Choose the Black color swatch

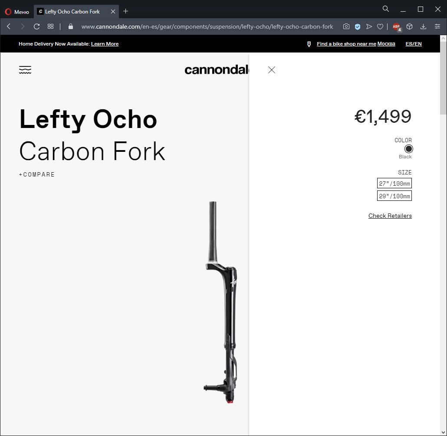(x=408, y=149)
